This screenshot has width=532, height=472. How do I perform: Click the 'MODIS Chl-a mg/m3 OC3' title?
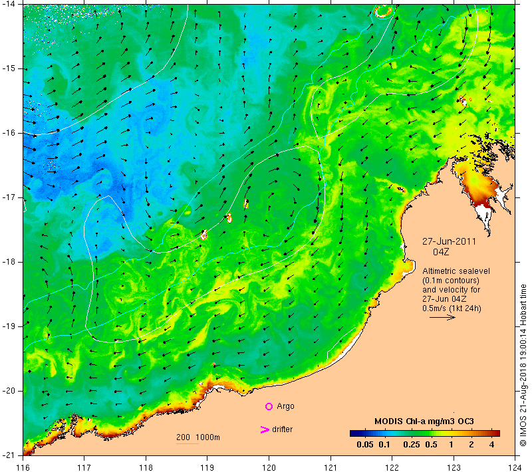tap(424, 421)
